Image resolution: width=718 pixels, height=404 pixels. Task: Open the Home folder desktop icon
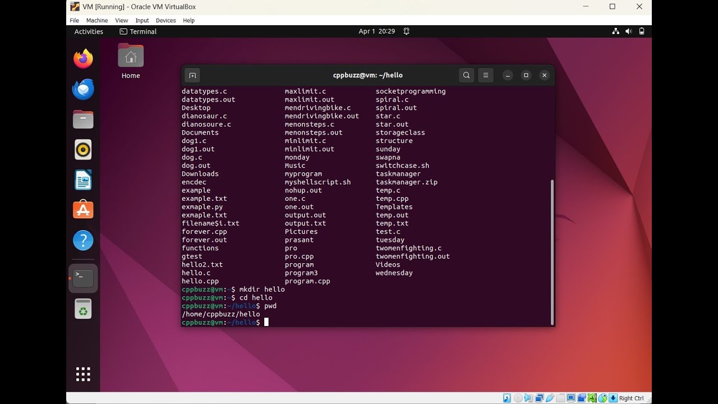(131, 61)
